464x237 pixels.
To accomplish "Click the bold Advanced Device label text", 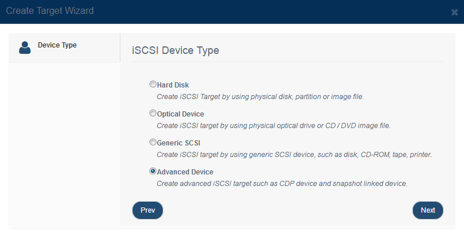I will pos(185,172).
